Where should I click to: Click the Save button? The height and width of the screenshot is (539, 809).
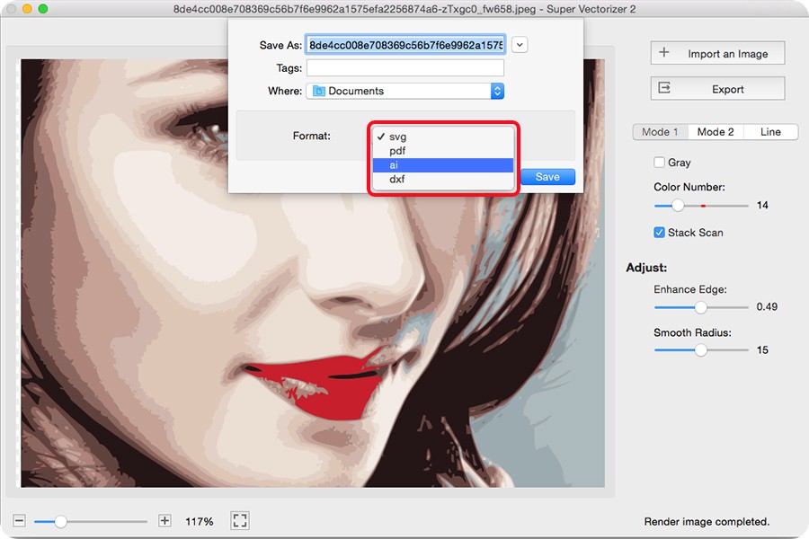[x=547, y=177]
